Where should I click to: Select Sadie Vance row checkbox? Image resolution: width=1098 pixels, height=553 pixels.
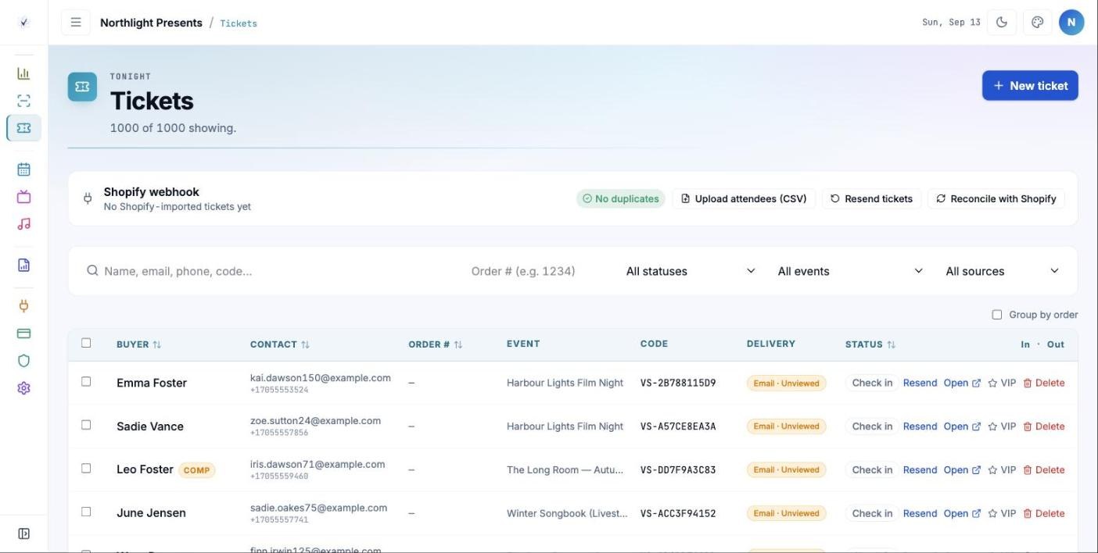[x=86, y=425]
